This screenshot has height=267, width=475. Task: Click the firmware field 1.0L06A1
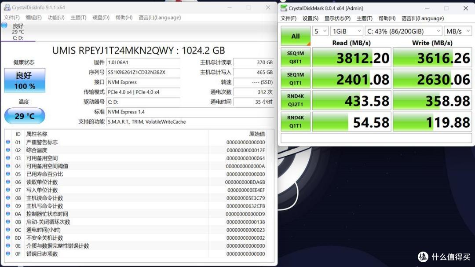[143, 62]
